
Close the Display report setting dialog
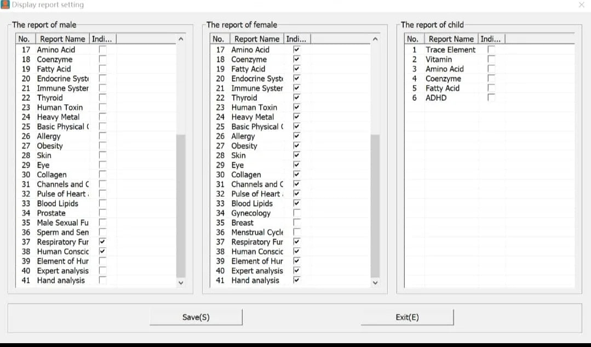coord(581,5)
